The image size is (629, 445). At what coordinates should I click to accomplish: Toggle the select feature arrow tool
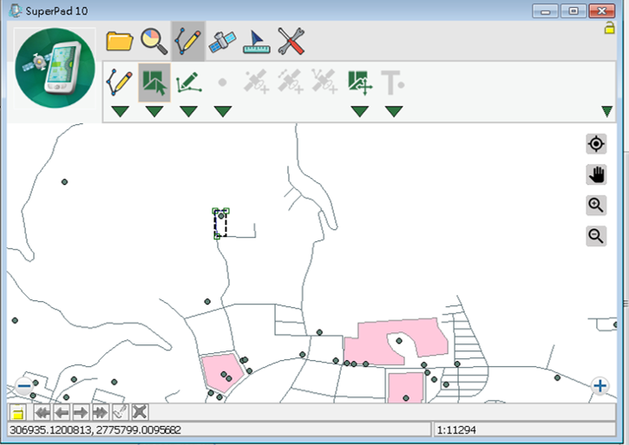[154, 82]
